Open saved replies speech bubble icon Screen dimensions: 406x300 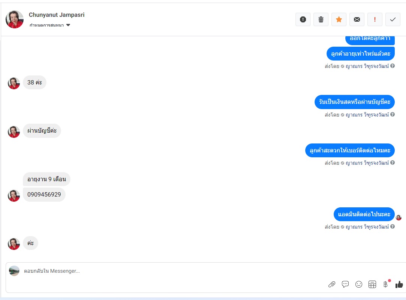click(345, 284)
